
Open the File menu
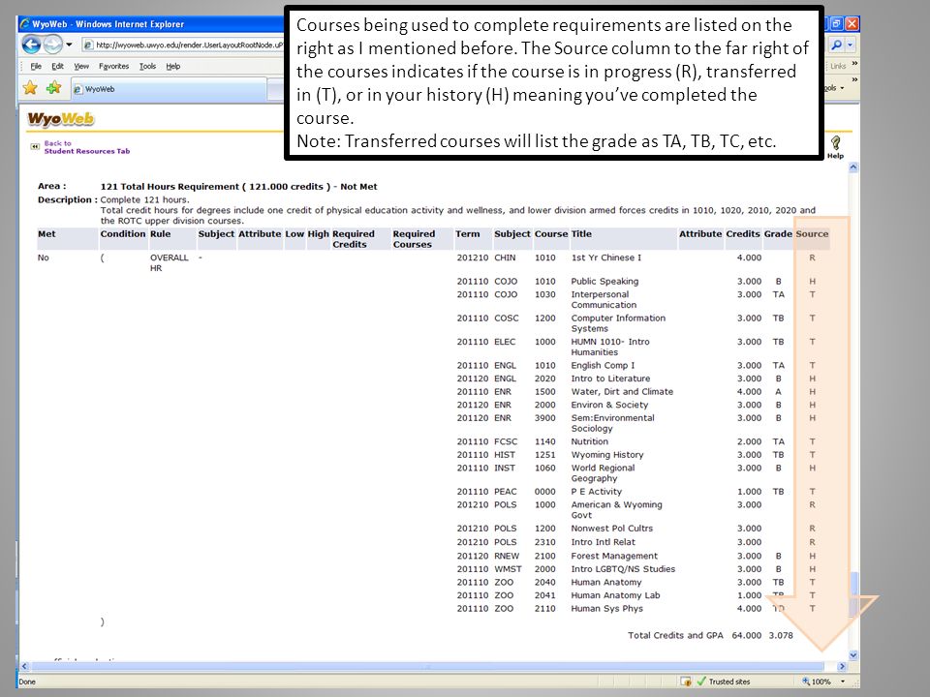tap(36, 67)
